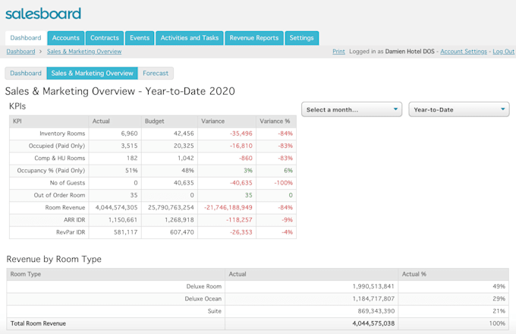Switch to the Forecast sub-tab

(x=156, y=74)
